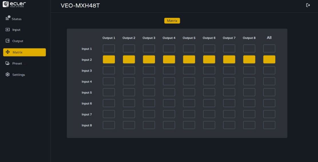Route Input 1 to Output 1
The width and height of the screenshot is (318, 162).
pyautogui.click(x=109, y=48)
